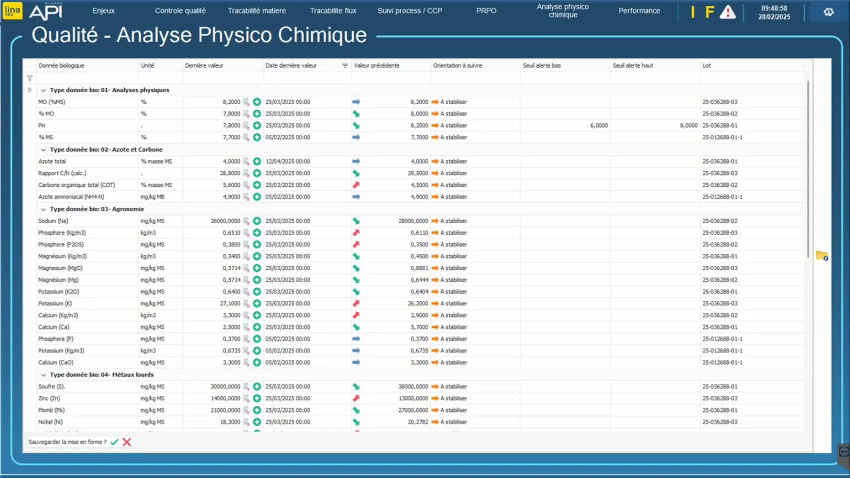Click the filter row funnel icon

[30, 78]
